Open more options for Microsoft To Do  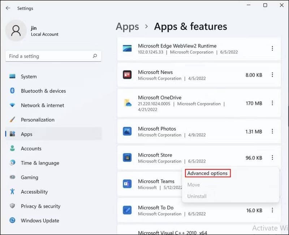point(272,210)
